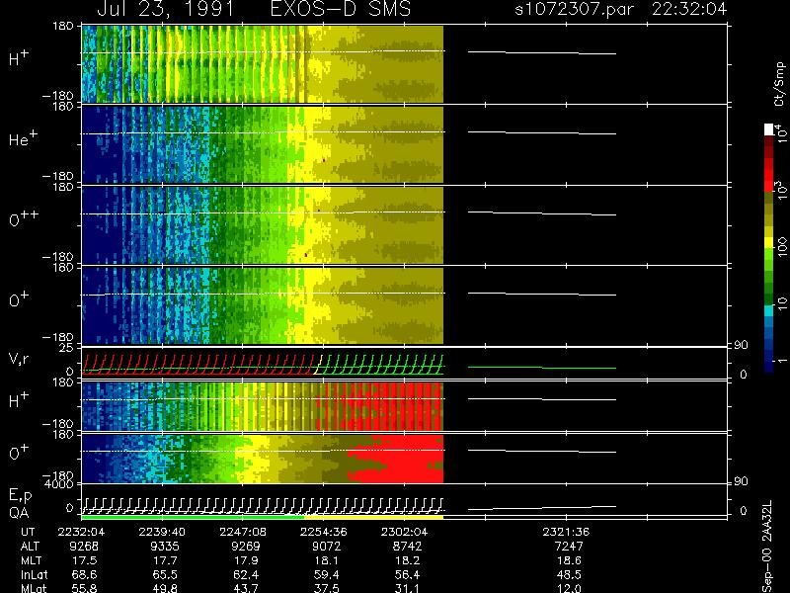Click the "UT" row header
Image resolution: width=790 pixels, height=593 pixels.
click(x=29, y=532)
